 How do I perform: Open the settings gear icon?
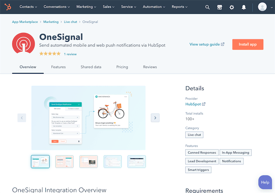click(232, 7)
